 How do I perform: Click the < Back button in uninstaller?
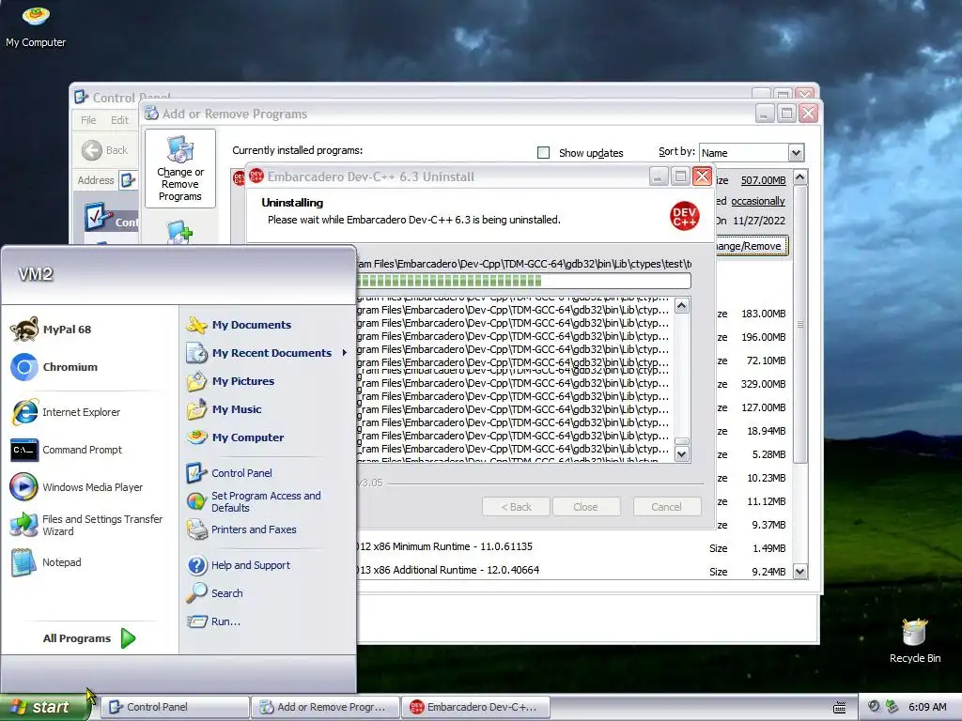click(516, 507)
